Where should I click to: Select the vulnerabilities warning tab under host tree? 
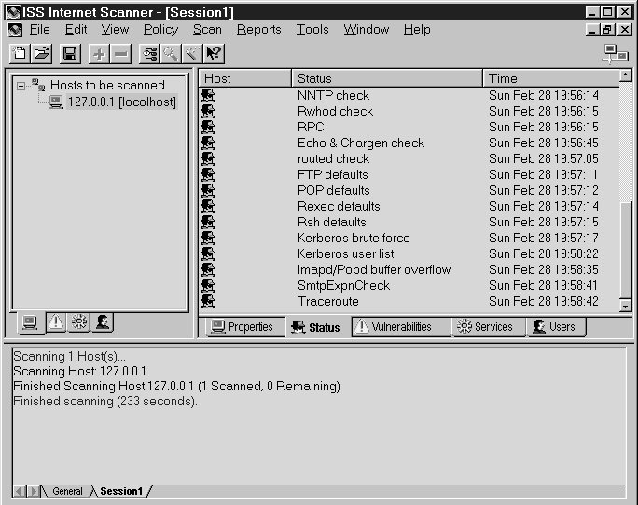tap(55, 322)
